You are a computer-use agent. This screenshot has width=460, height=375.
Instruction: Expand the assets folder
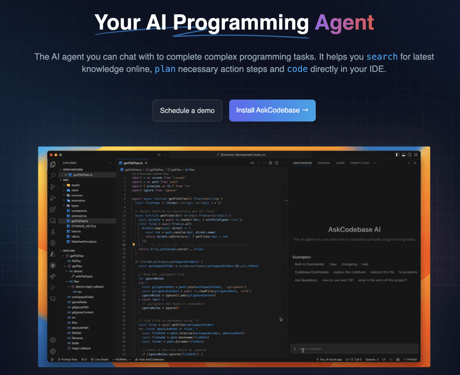point(64,185)
